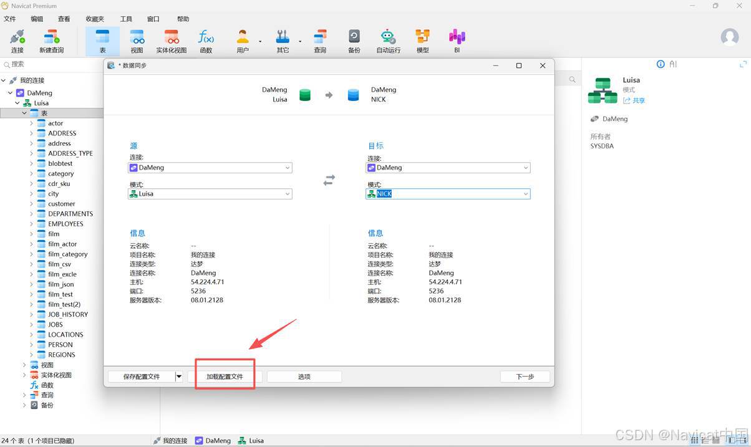Open the target 模式 NICK dropdown
The image size is (751, 447).
click(x=526, y=194)
